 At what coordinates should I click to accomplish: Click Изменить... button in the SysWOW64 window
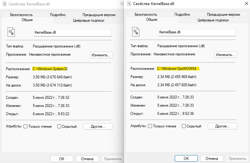[x=226, y=55]
